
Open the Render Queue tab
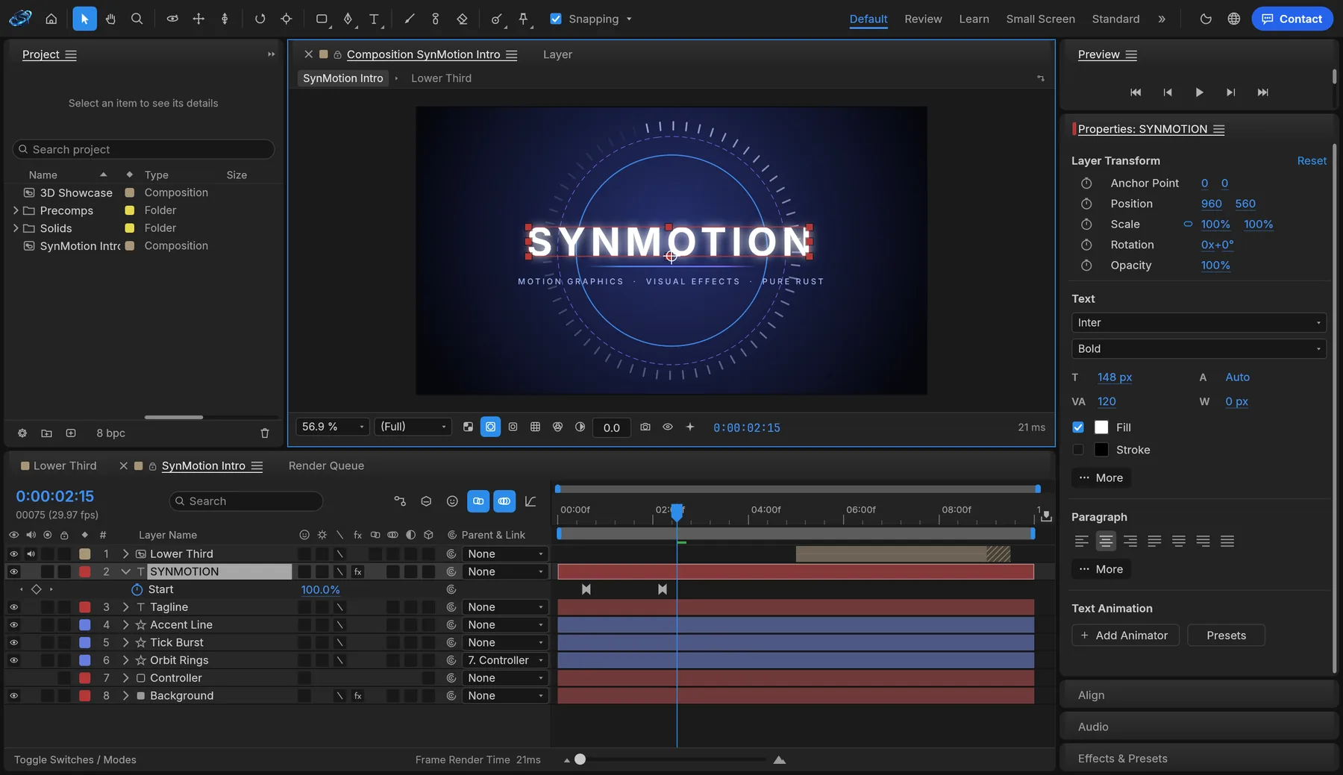point(326,465)
